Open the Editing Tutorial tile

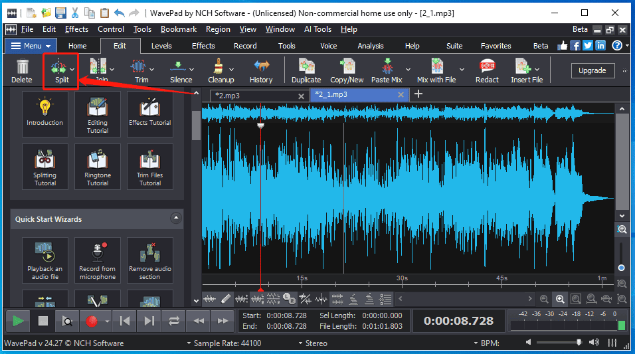[x=98, y=114]
